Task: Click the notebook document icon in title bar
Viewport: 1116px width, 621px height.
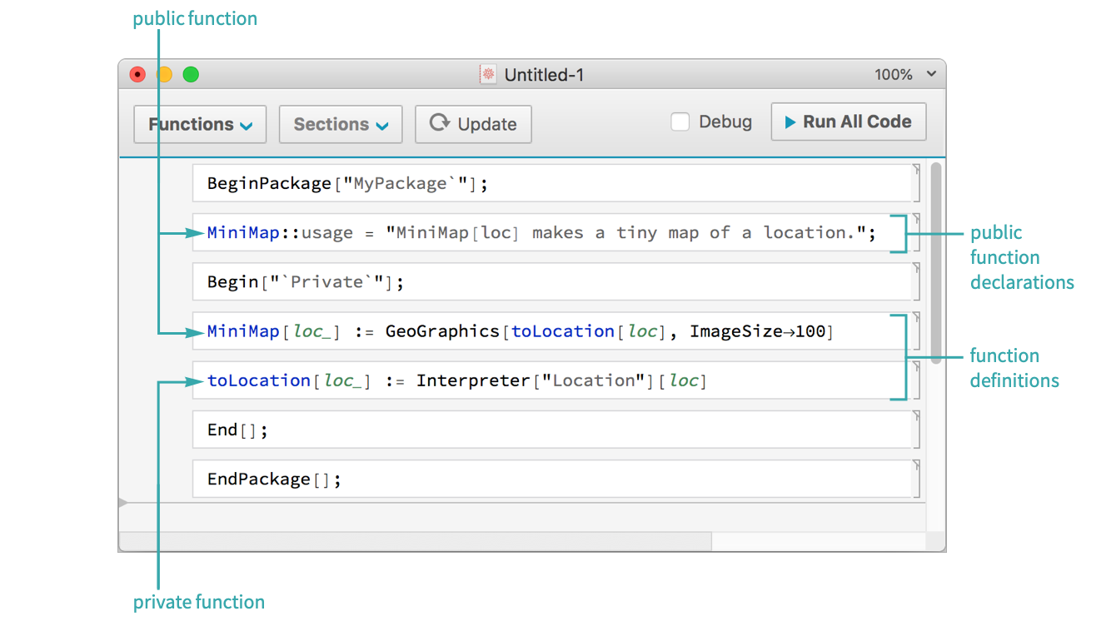Action: (487, 75)
